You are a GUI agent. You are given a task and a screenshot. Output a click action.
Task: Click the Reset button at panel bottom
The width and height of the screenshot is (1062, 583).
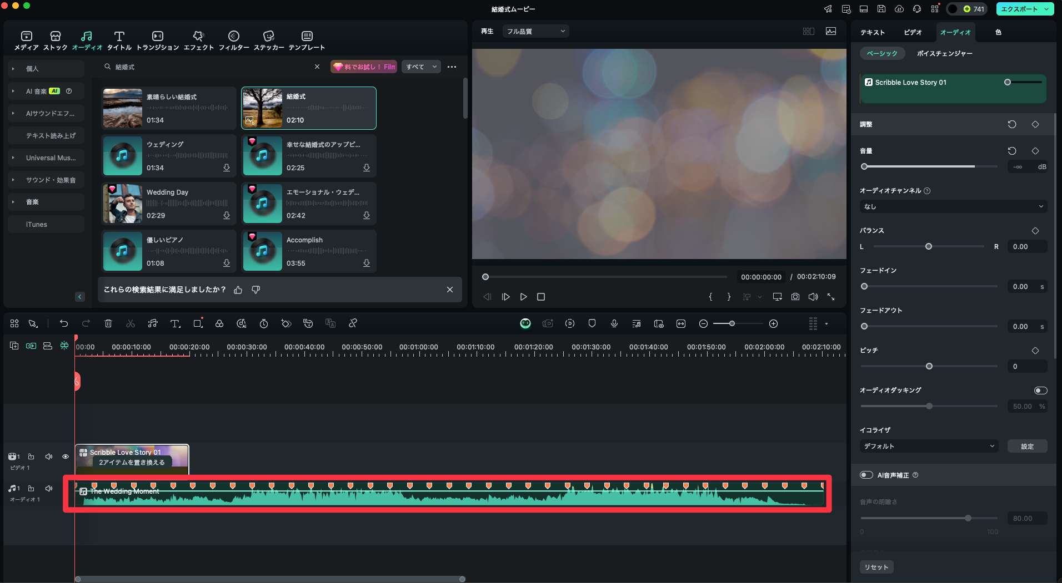(x=876, y=567)
